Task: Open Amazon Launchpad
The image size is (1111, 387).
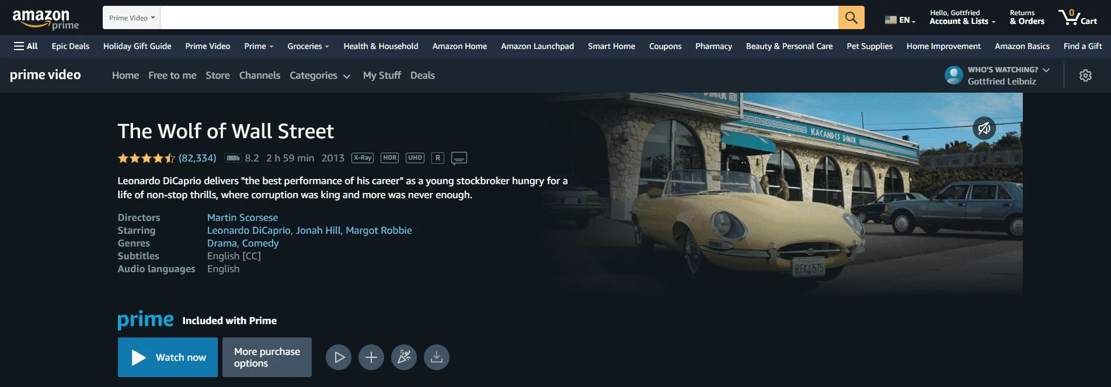Action: [537, 46]
